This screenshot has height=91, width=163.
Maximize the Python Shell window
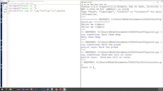(x=158, y=2)
